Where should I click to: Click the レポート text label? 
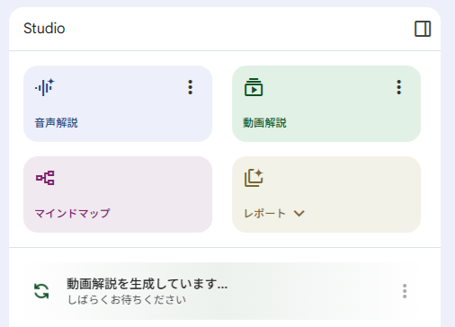264,214
